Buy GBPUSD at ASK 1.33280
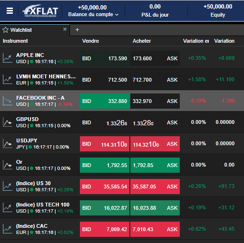Screen dimensions: 244x243 155,122
